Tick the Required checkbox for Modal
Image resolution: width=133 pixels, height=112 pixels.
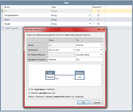point(98,24)
